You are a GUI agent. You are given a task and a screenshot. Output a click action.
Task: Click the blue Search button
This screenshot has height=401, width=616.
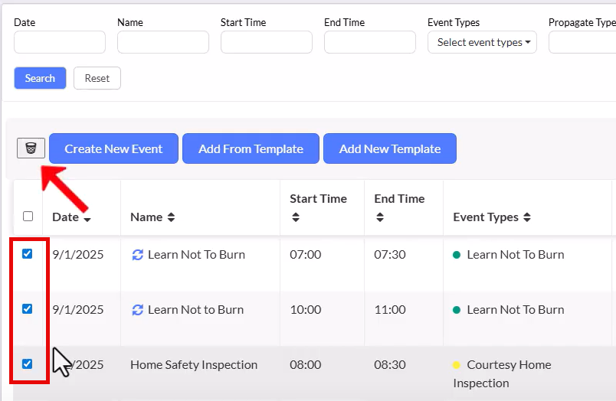coord(40,78)
